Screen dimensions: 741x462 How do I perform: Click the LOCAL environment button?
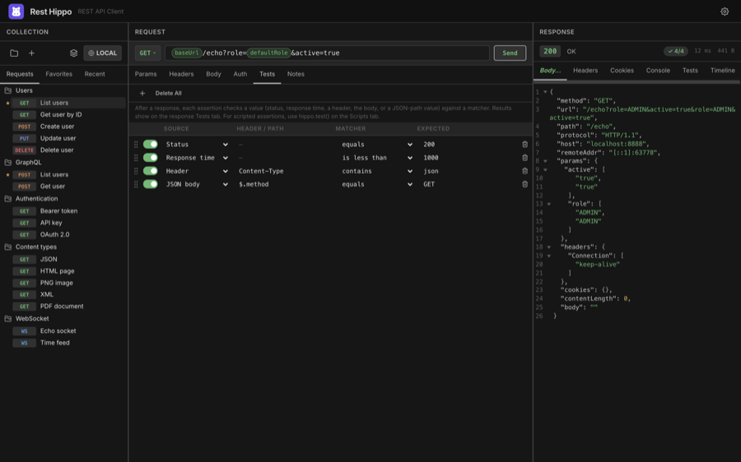(x=103, y=53)
